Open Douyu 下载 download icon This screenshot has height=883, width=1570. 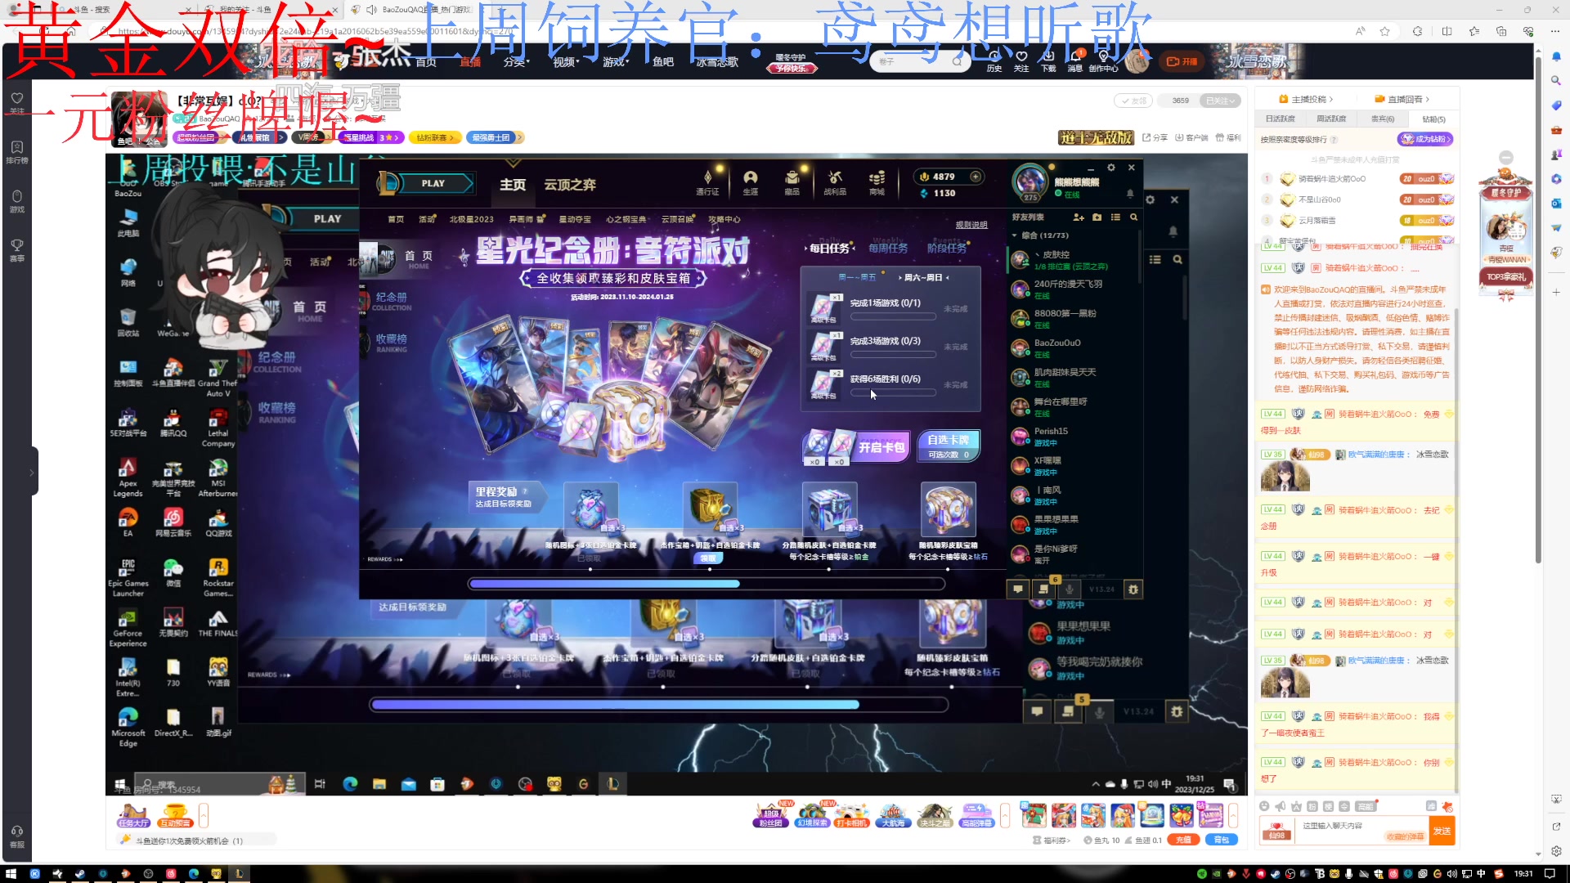pos(1048,61)
